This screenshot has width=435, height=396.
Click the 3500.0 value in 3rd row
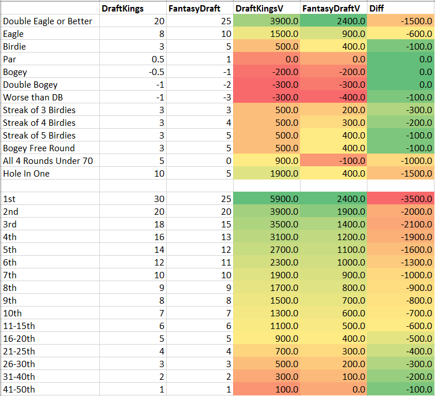pos(267,224)
